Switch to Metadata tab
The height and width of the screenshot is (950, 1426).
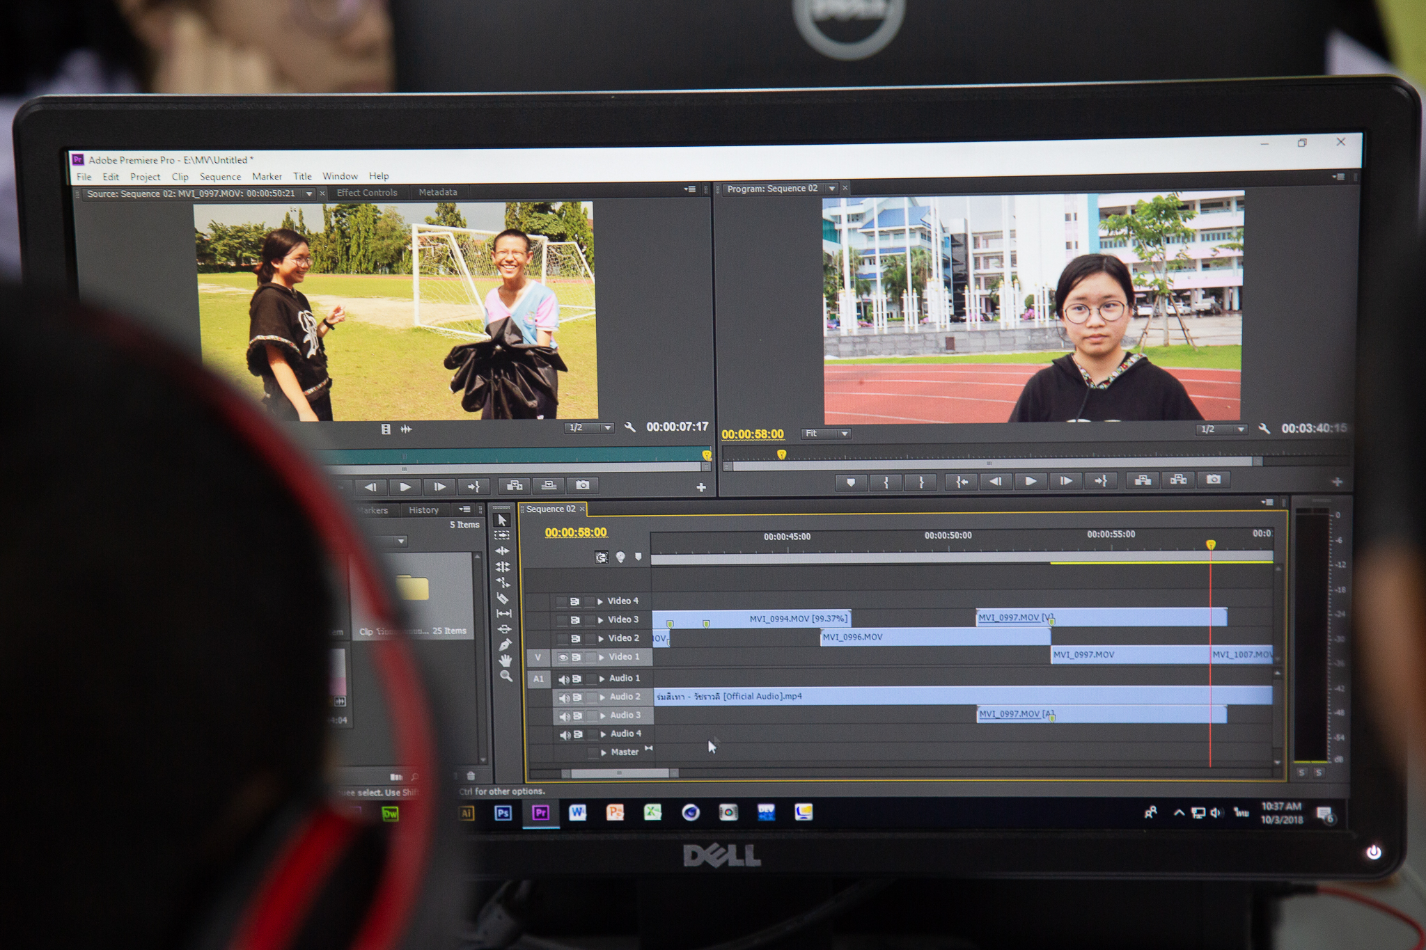[x=438, y=192]
